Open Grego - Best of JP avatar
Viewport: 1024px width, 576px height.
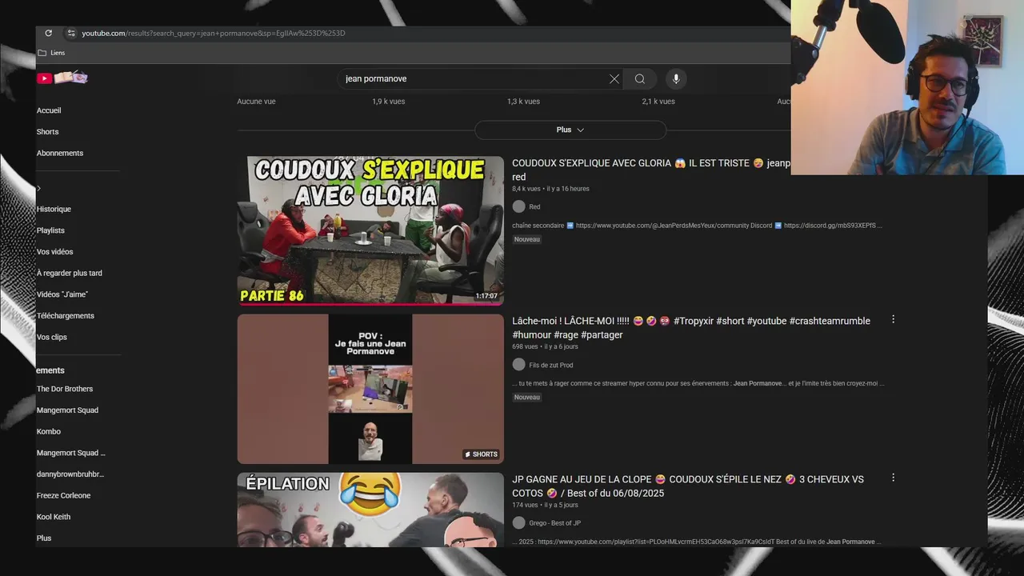tap(518, 523)
